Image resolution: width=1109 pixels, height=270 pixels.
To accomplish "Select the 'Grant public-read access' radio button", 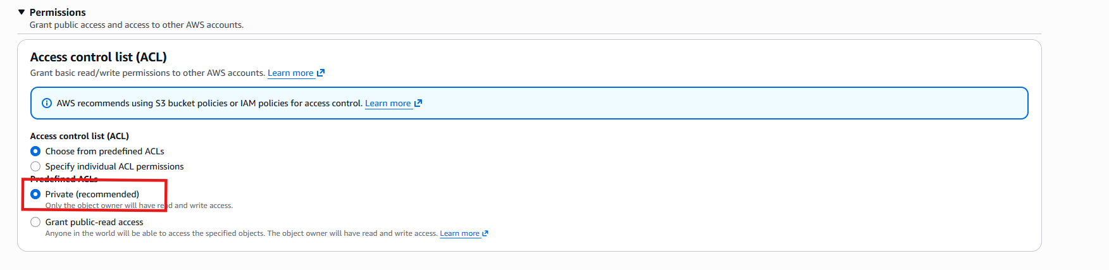I will tap(35, 222).
